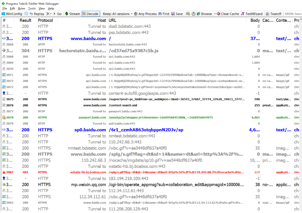
Task: Select the /content-search.xml session
Action: pos(151,105)
